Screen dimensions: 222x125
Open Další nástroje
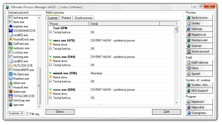pos(199,62)
